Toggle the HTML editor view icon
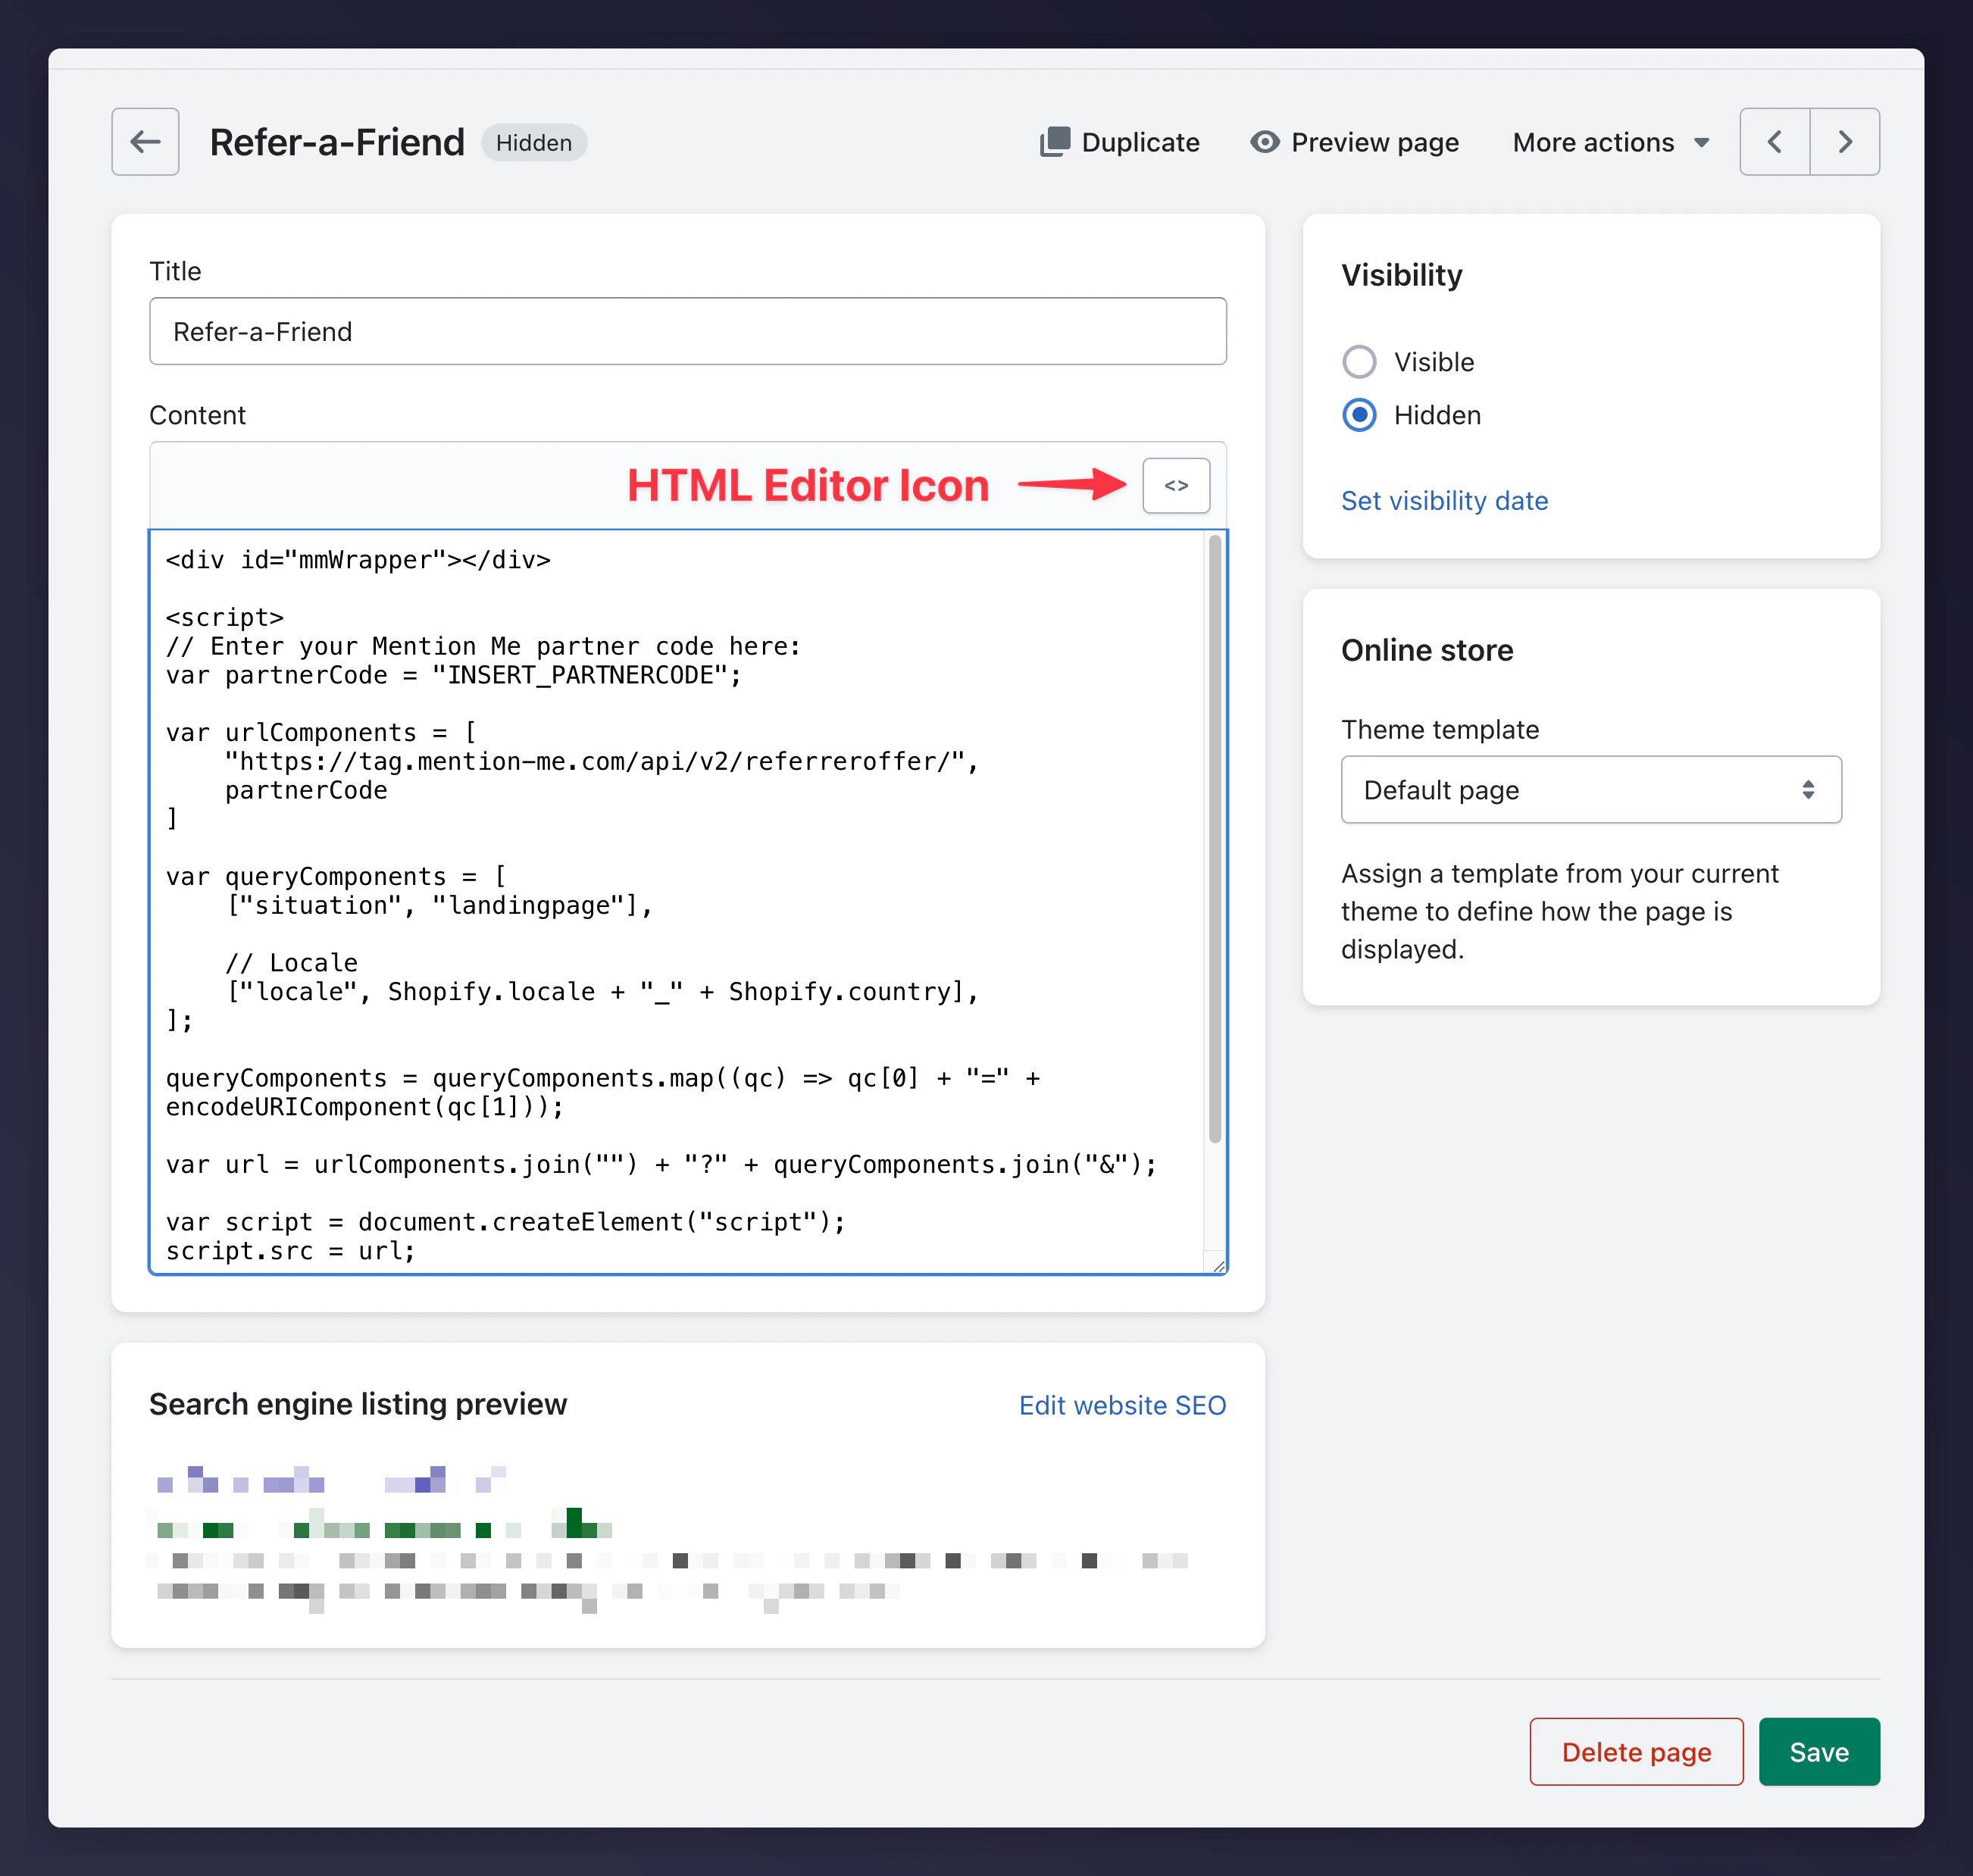The width and height of the screenshot is (1973, 1876). click(1176, 486)
